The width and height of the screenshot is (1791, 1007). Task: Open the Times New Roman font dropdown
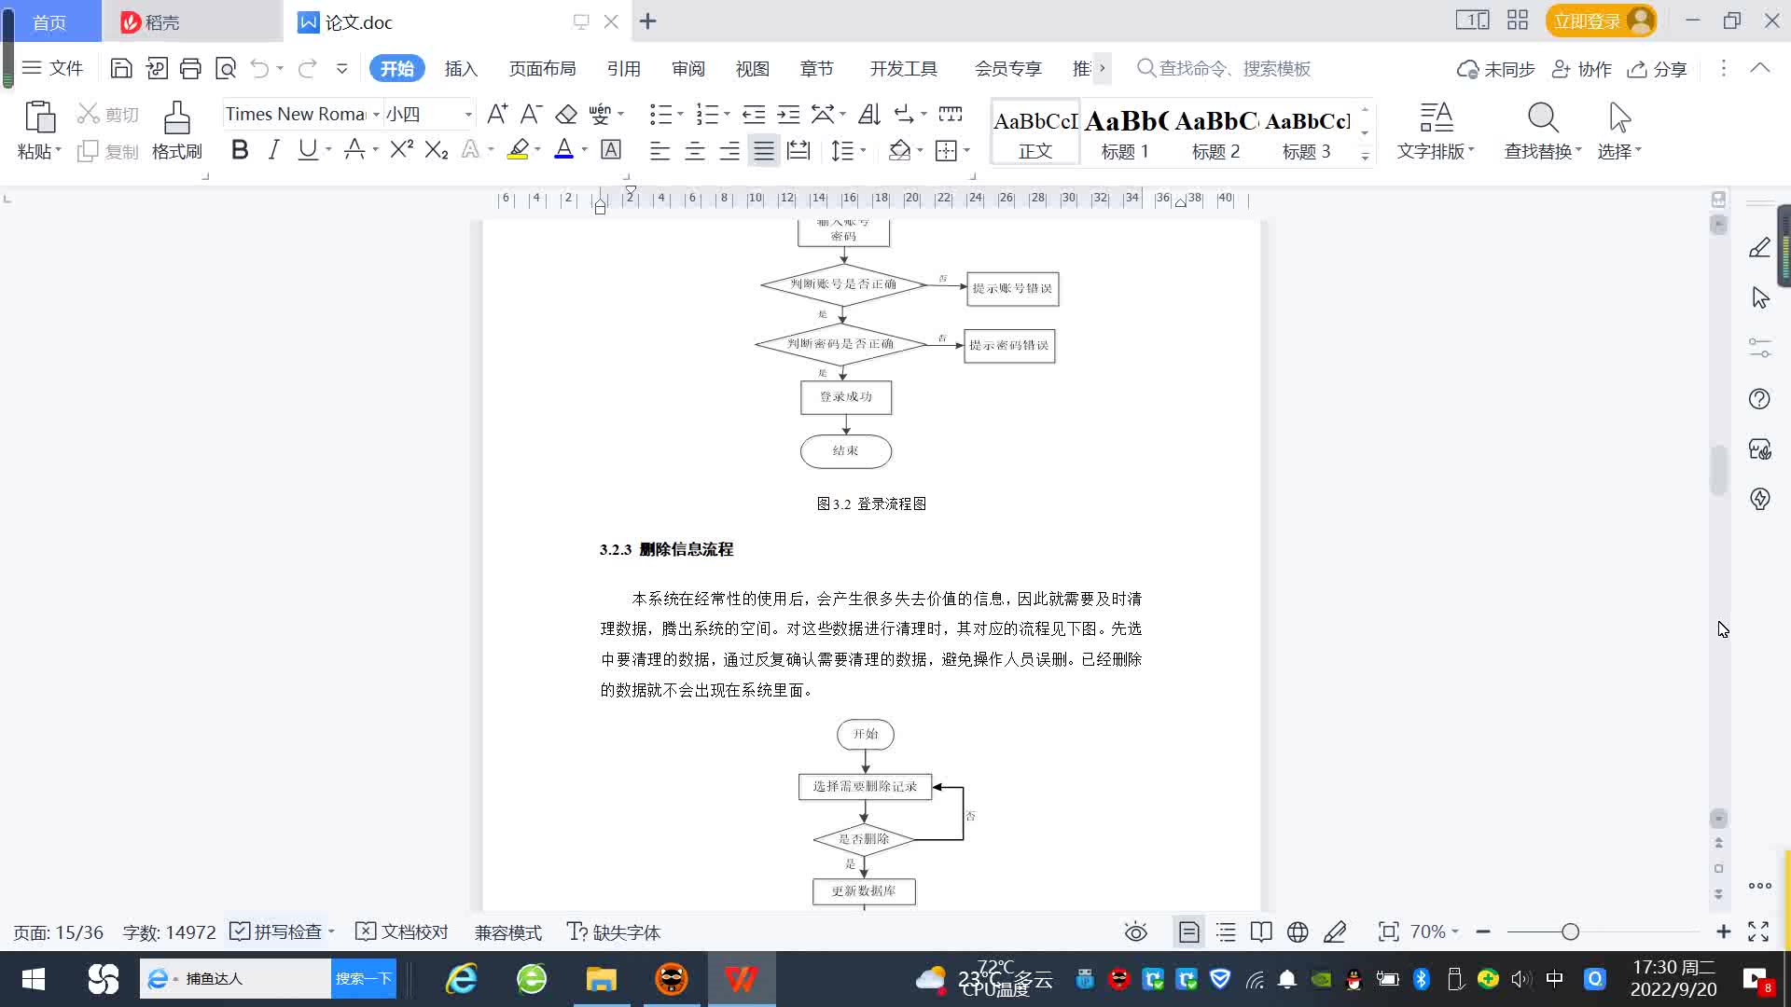tap(376, 114)
